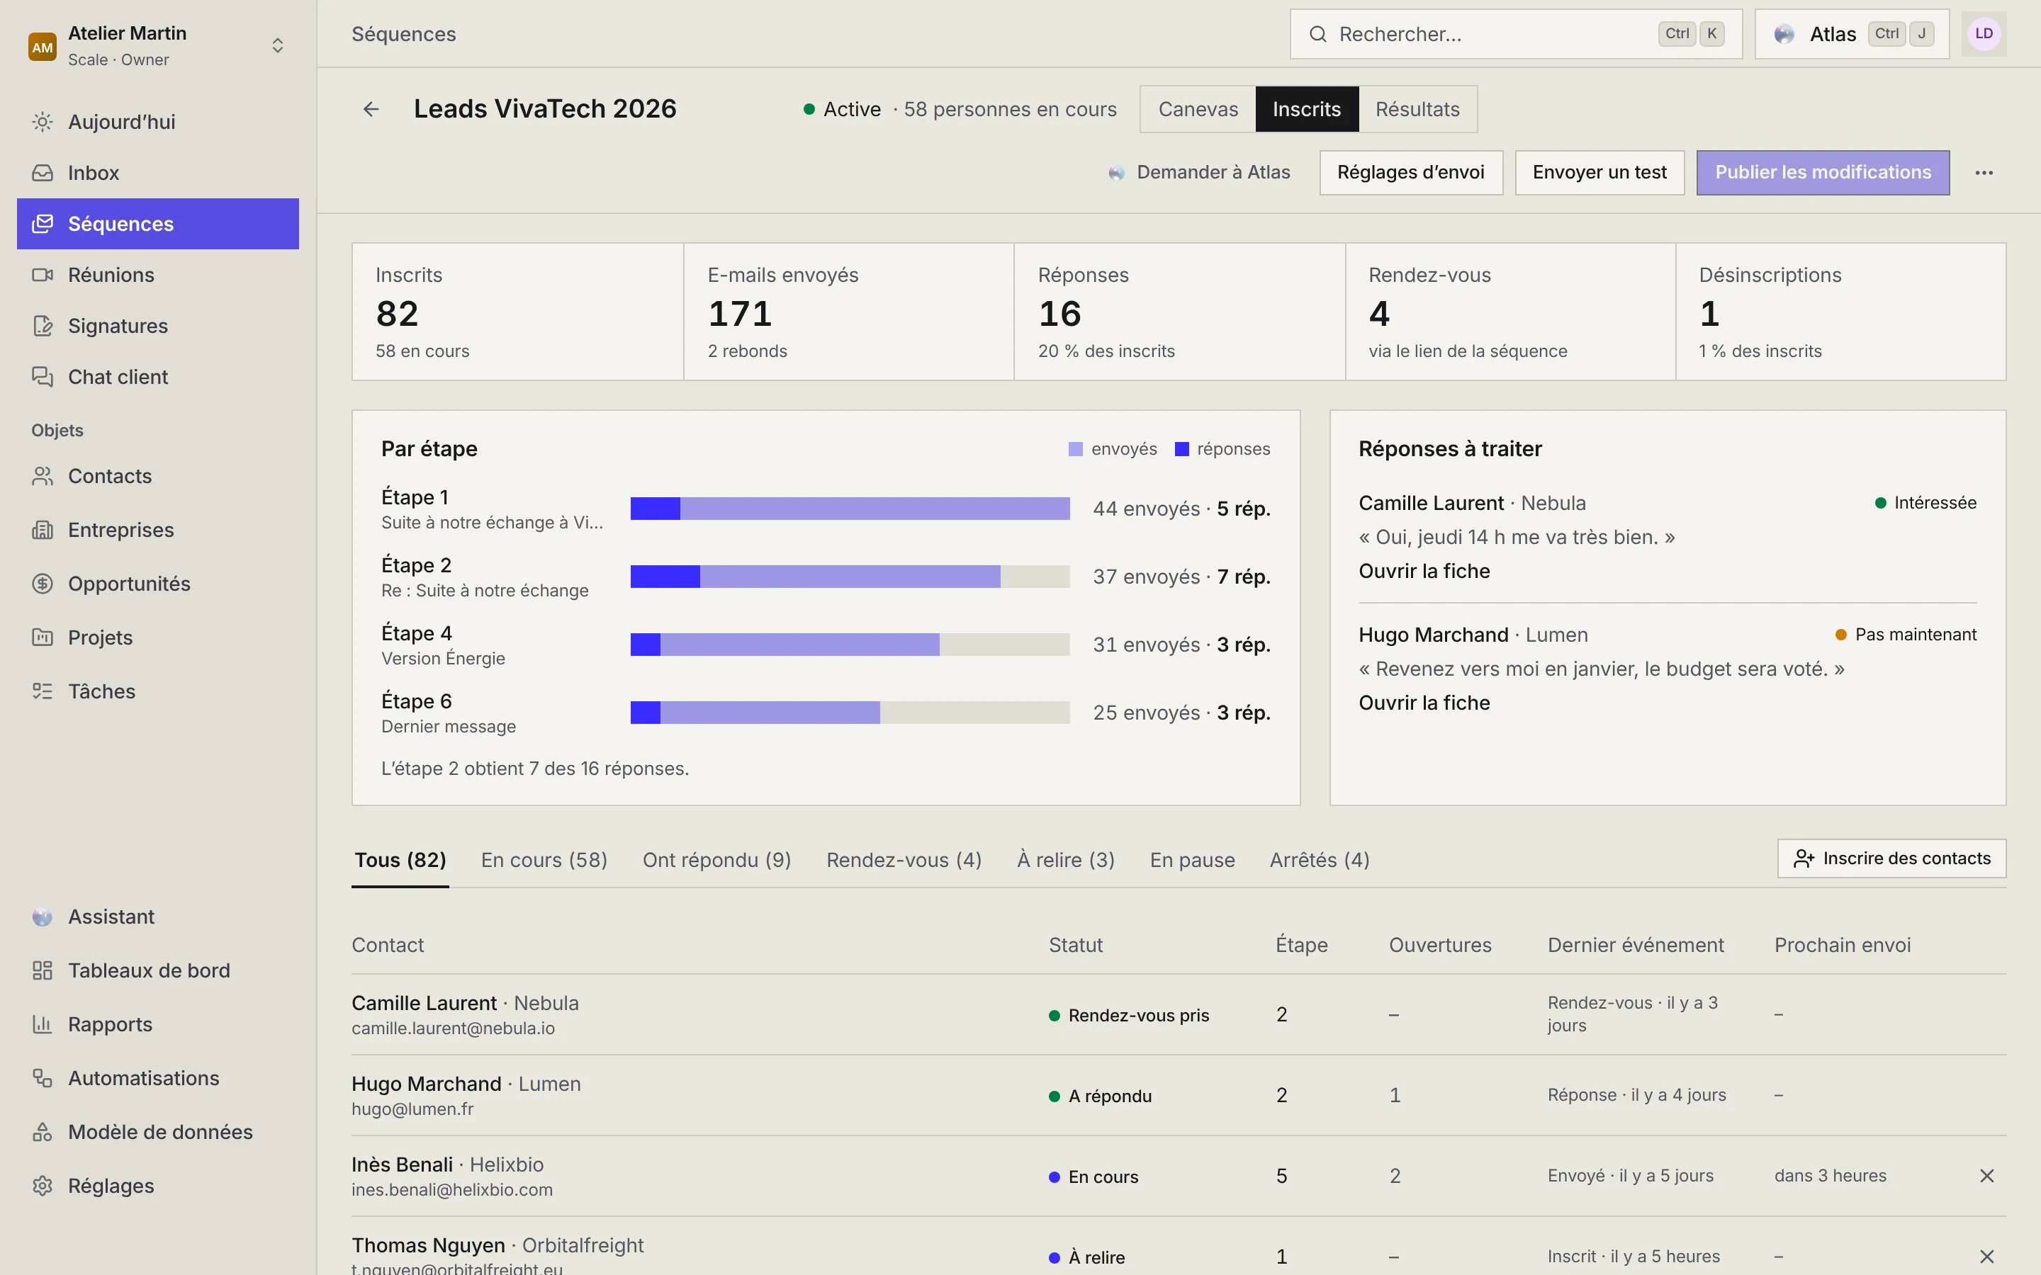Open Réunions from the sidebar

click(158, 275)
